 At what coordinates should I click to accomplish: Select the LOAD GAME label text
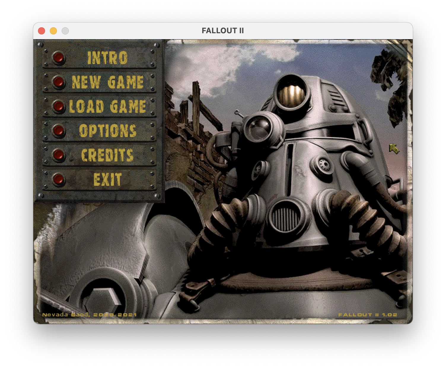pos(107,106)
